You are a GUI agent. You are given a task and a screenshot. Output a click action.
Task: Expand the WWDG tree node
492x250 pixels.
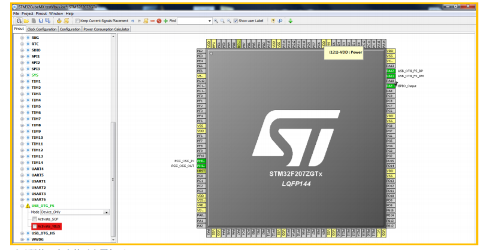pos(22,239)
